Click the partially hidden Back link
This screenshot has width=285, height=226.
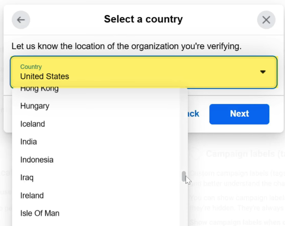click(194, 114)
